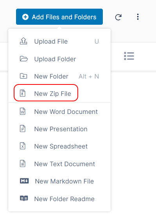156x220 pixels.
Task: Switch to list view icon
Action: point(129,56)
